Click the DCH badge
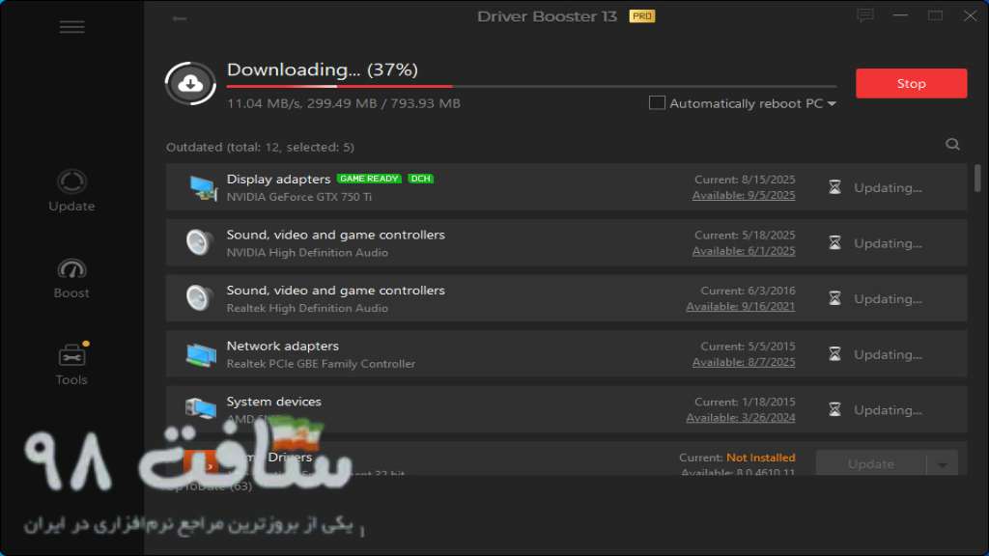Viewport: 989px width, 556px height. 420,179
